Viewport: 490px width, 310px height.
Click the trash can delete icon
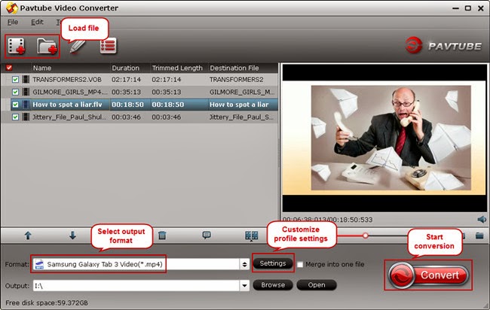(162, 236)
